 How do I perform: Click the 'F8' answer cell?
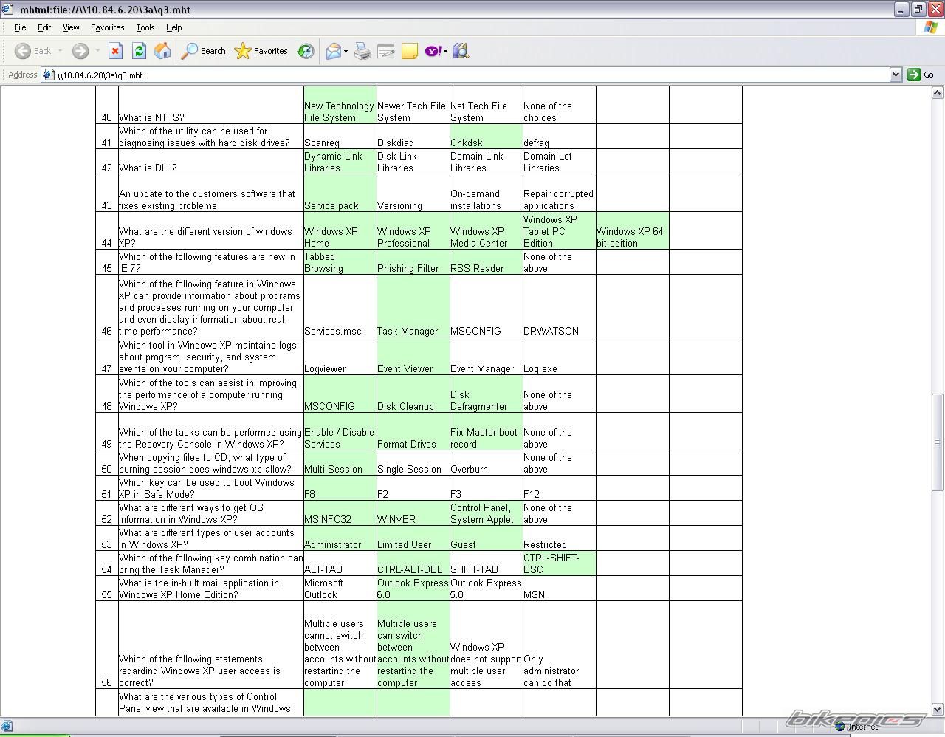click(x=340, y=488)
